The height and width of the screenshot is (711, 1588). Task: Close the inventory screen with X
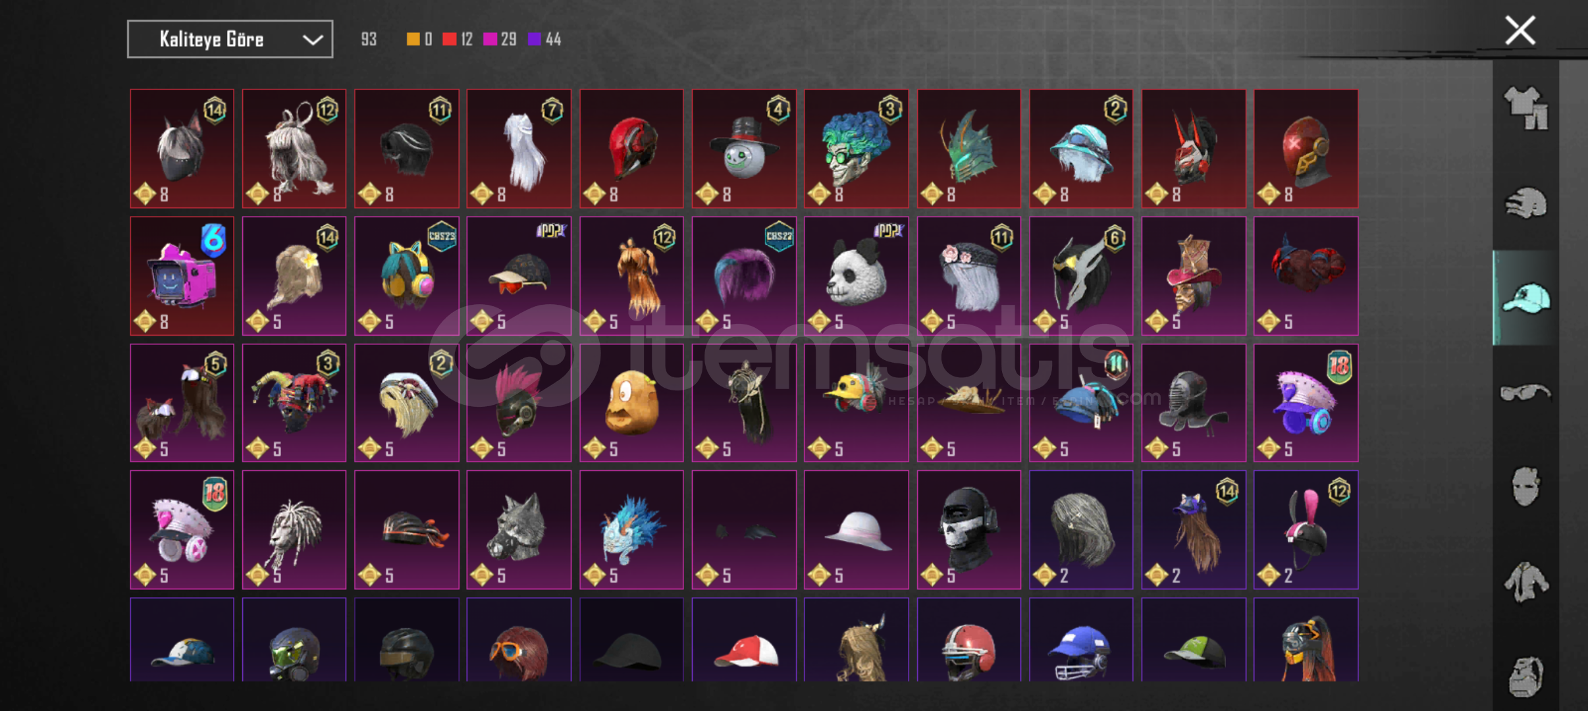[1520, 31]
